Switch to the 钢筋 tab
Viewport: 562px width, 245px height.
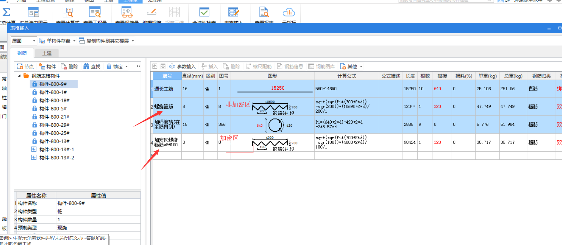click(22, 53)
